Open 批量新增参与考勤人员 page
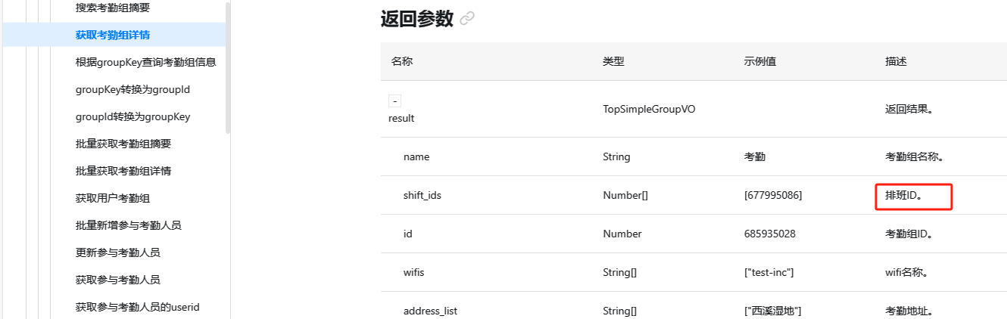The width and height of the screenshot is (1007, 319). [x=128, y=225]
